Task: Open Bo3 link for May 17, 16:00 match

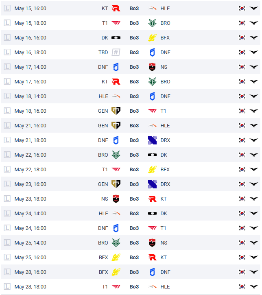Action: click(134, 82)
